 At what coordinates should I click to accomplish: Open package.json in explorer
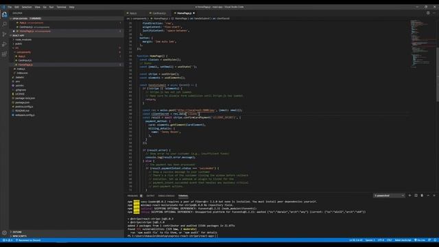[67, 102]
